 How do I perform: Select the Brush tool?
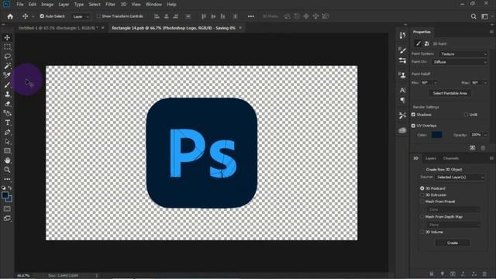[x=7, y=84]
